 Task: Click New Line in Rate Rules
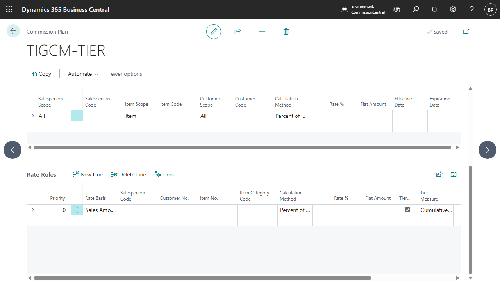87,174
